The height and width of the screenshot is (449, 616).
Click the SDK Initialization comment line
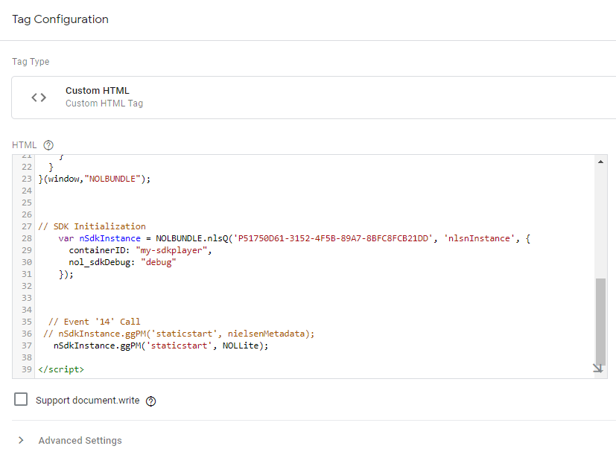tap(92, 226)
